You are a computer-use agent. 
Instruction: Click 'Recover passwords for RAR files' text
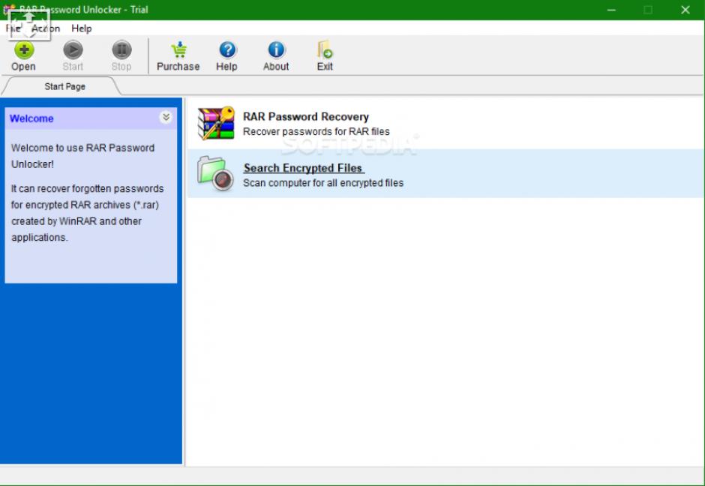pos(316,132)
